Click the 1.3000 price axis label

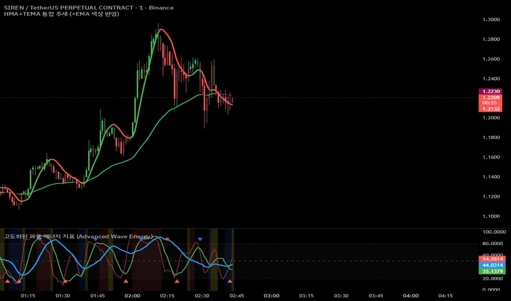point(491,20)
